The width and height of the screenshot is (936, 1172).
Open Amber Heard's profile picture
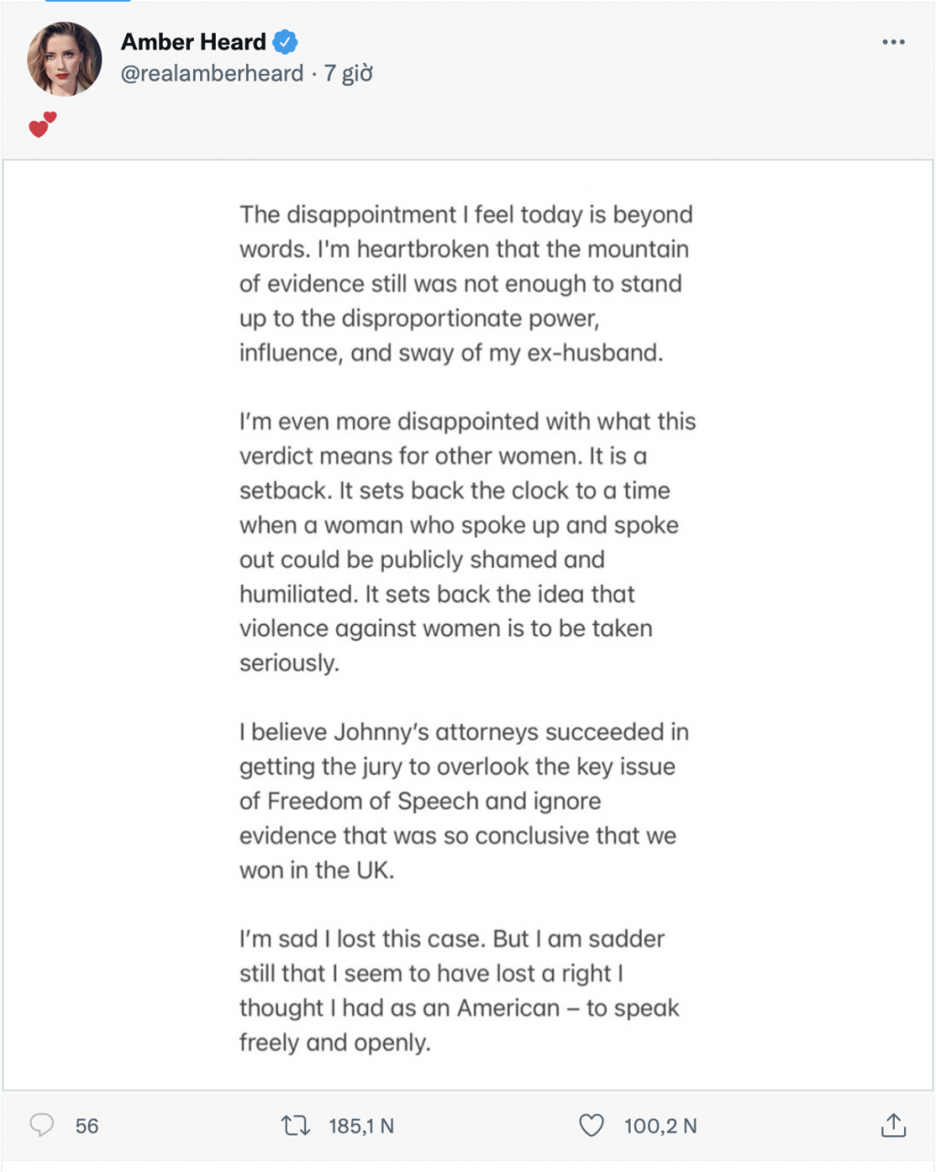tap(64, 59)
